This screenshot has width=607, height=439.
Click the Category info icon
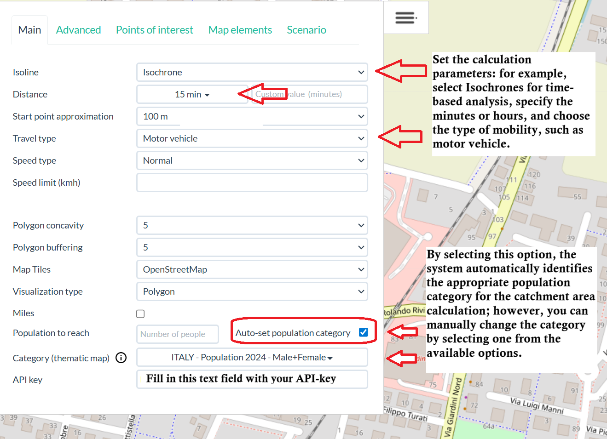click(121, 358)
